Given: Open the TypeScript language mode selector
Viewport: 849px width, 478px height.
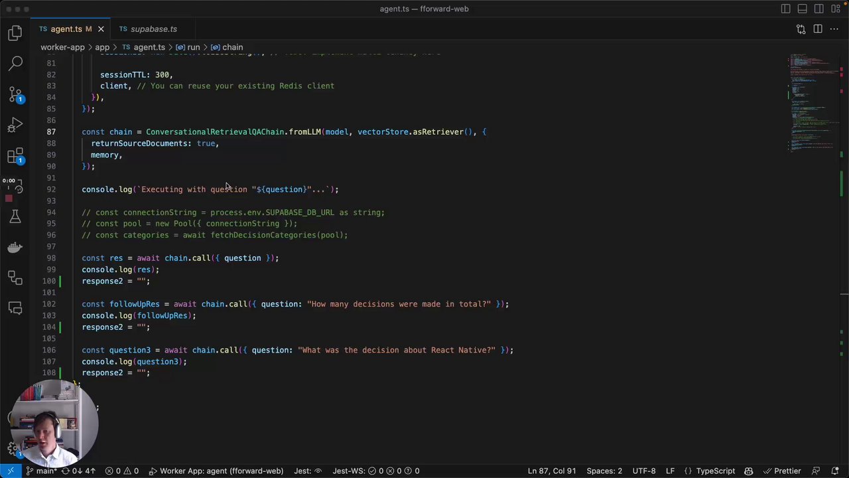Looking at the screenshot, I should (715, 471).
